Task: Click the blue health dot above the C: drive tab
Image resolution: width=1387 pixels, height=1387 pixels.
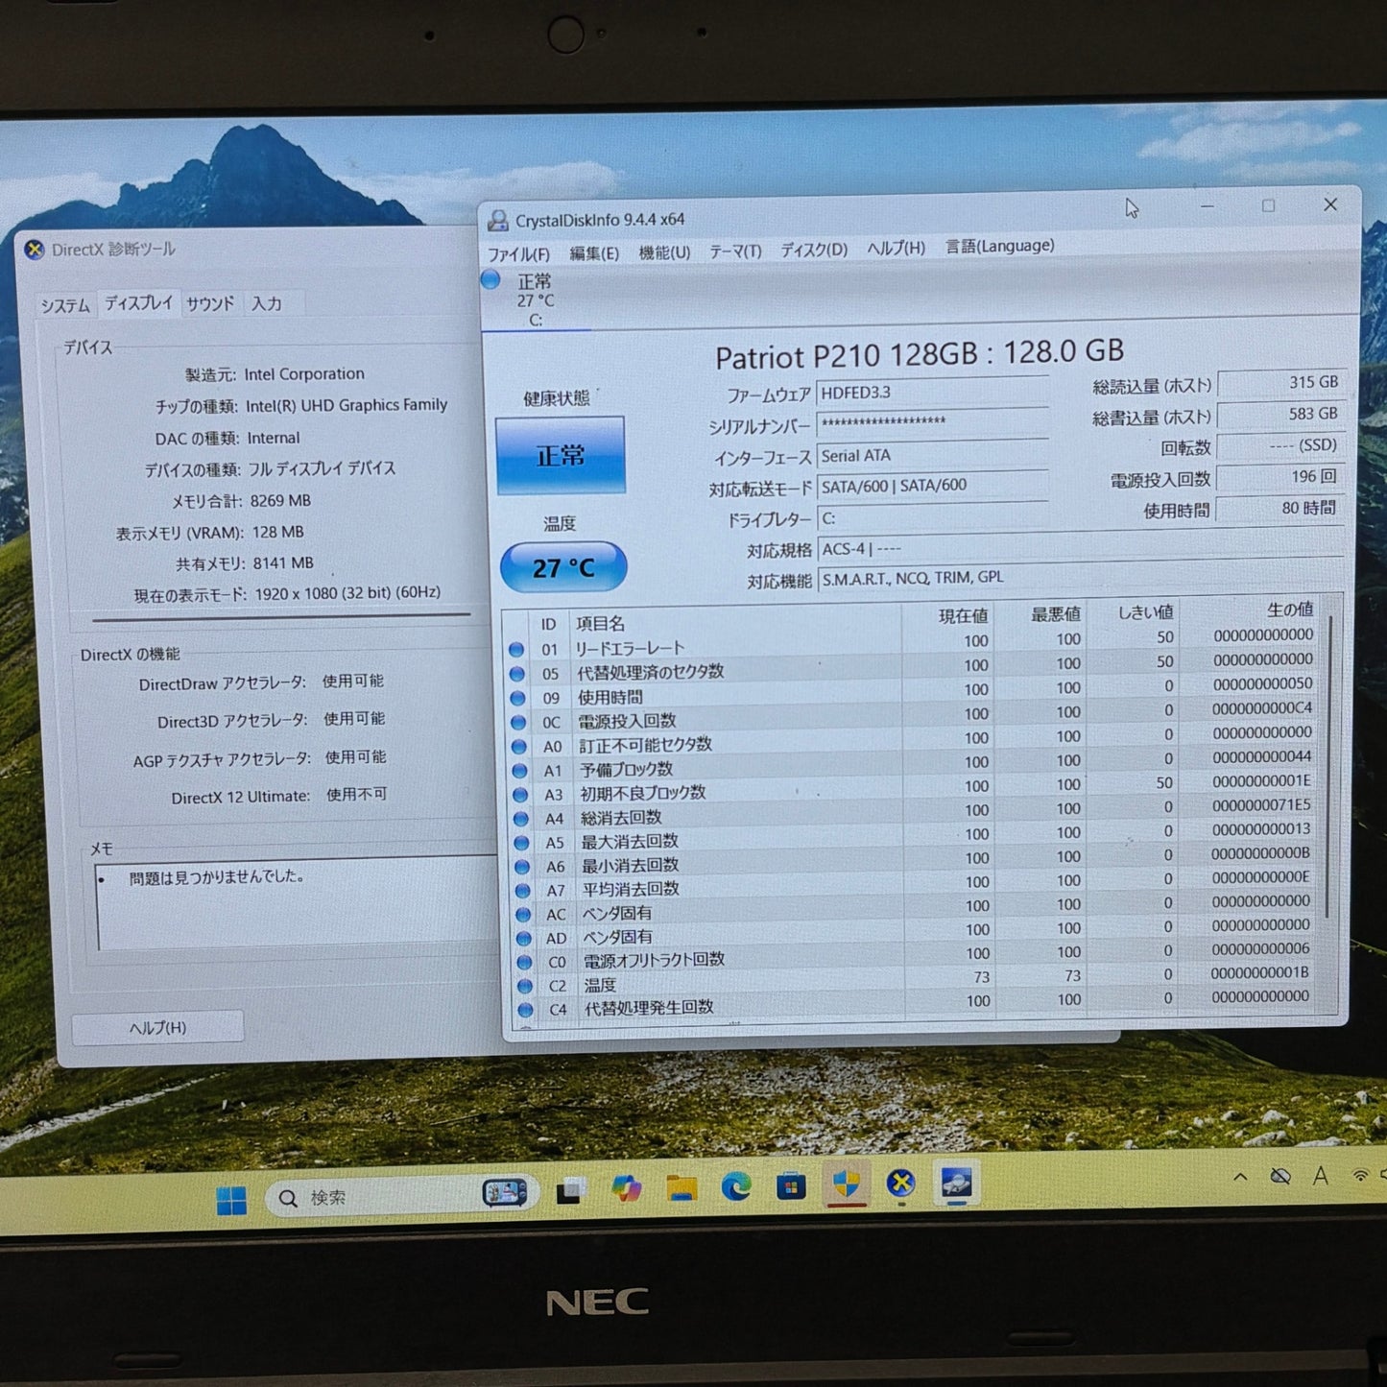Action: click(492, 280)
